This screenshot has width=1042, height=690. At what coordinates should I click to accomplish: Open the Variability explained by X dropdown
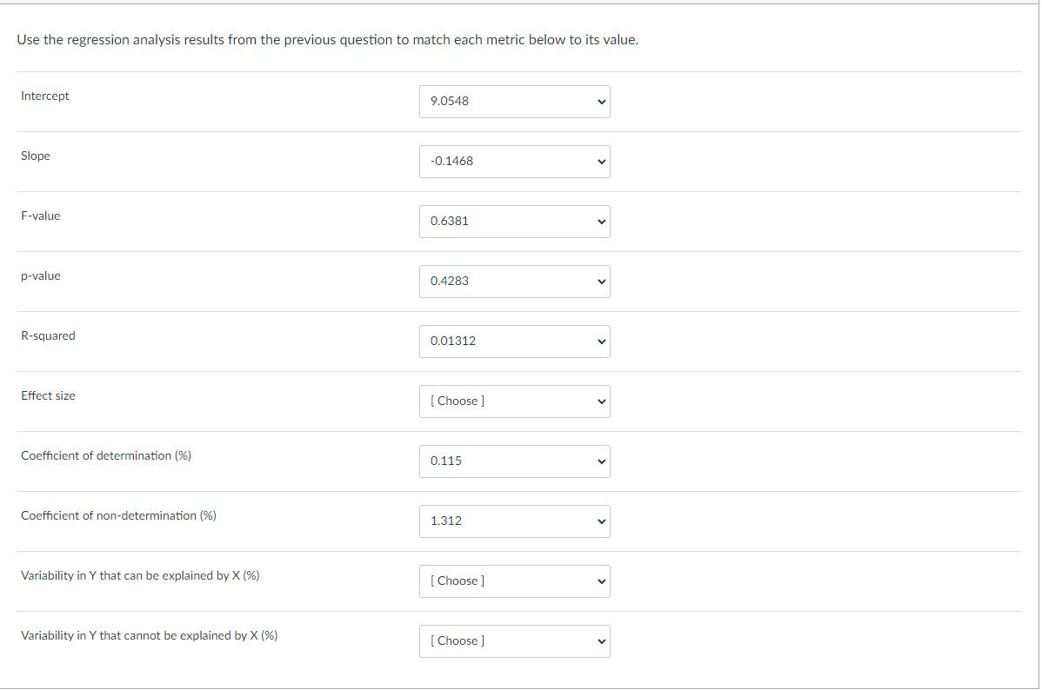pyautogui.click(x=514, y=581)
